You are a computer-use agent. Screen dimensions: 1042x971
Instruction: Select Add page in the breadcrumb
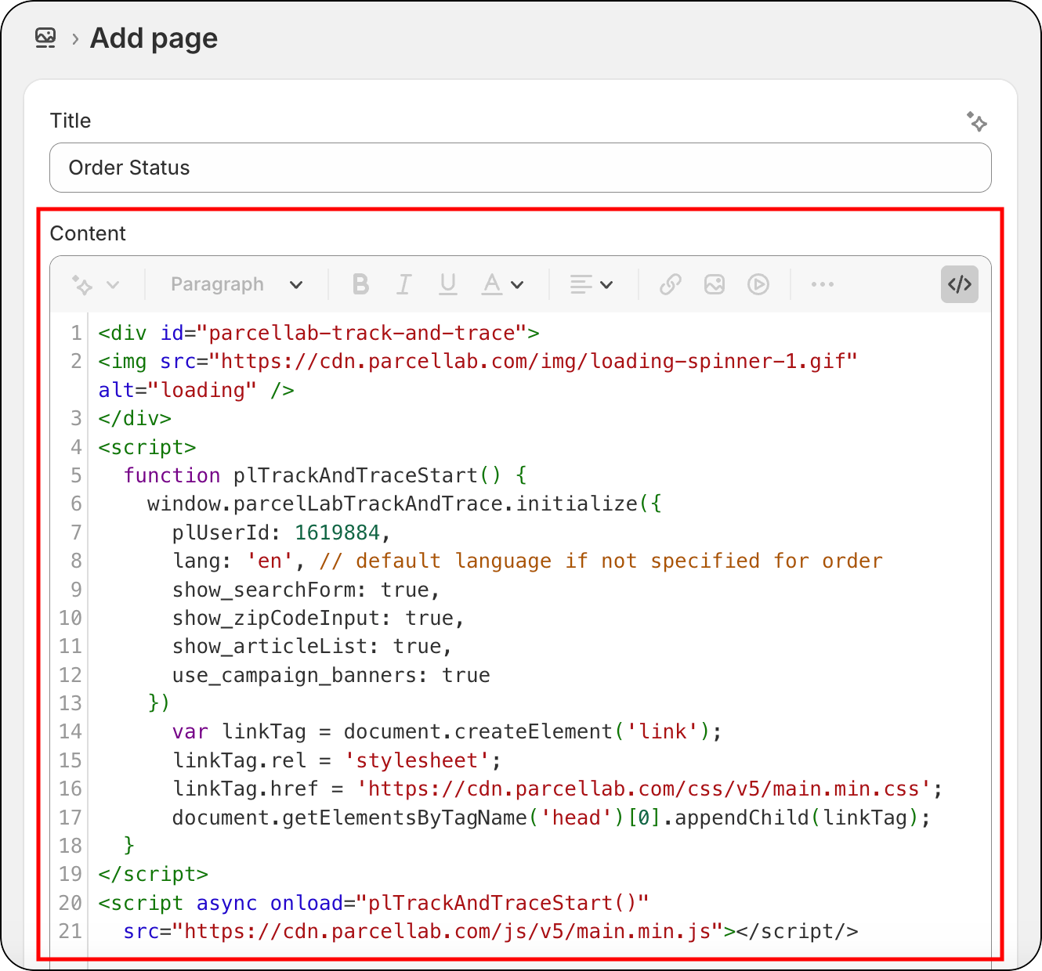click(x=154, y=38)
